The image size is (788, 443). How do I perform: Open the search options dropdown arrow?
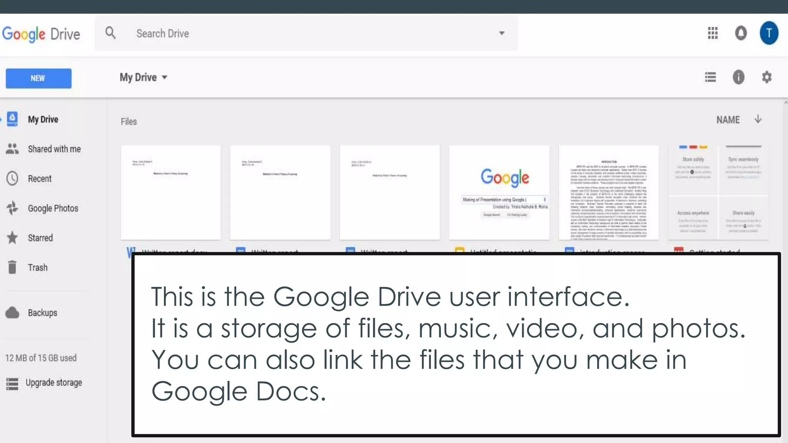pyautogui.click(x=502, y=33)
